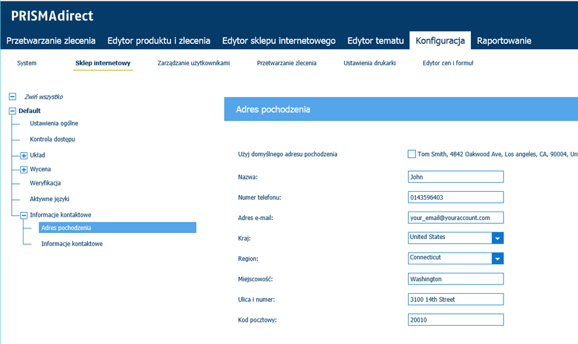Open the Kraj dropdown arrow

click(498, 238)
